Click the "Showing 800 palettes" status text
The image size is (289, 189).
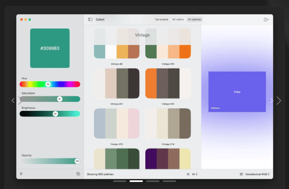click(100, 174)
